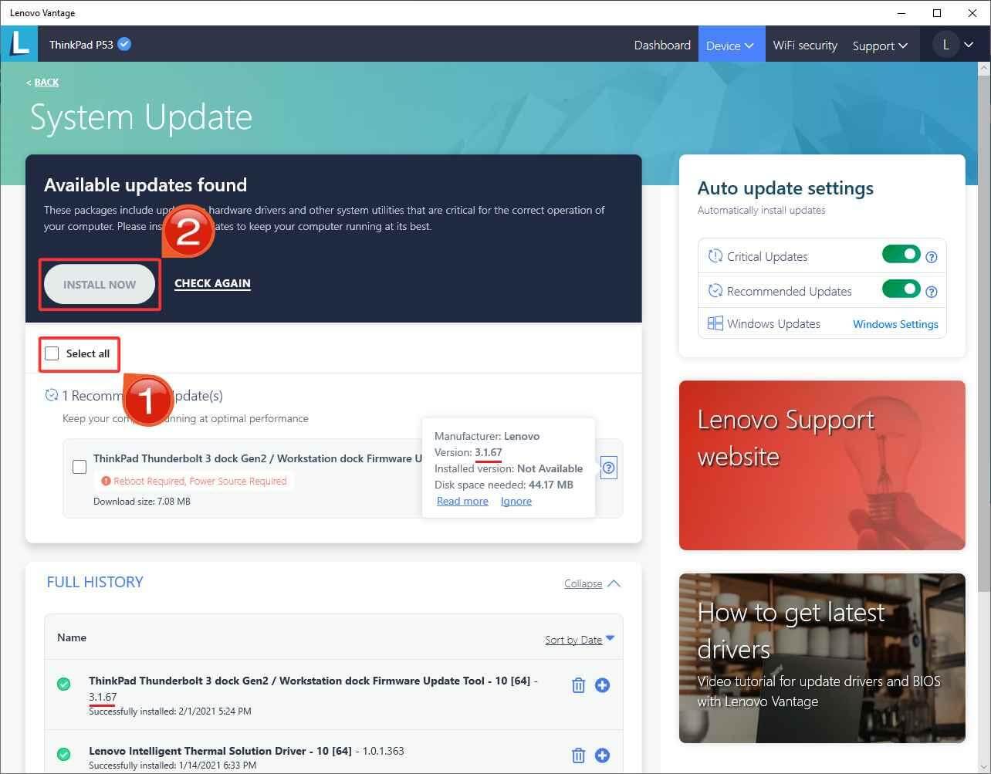
Task: Delete the Thunderbolt dock history entry with trash icon
Action: pyautogui.click(x=578, y=685)
